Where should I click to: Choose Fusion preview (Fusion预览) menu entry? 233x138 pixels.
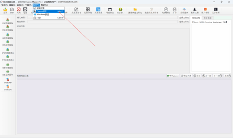click(49, 11)
